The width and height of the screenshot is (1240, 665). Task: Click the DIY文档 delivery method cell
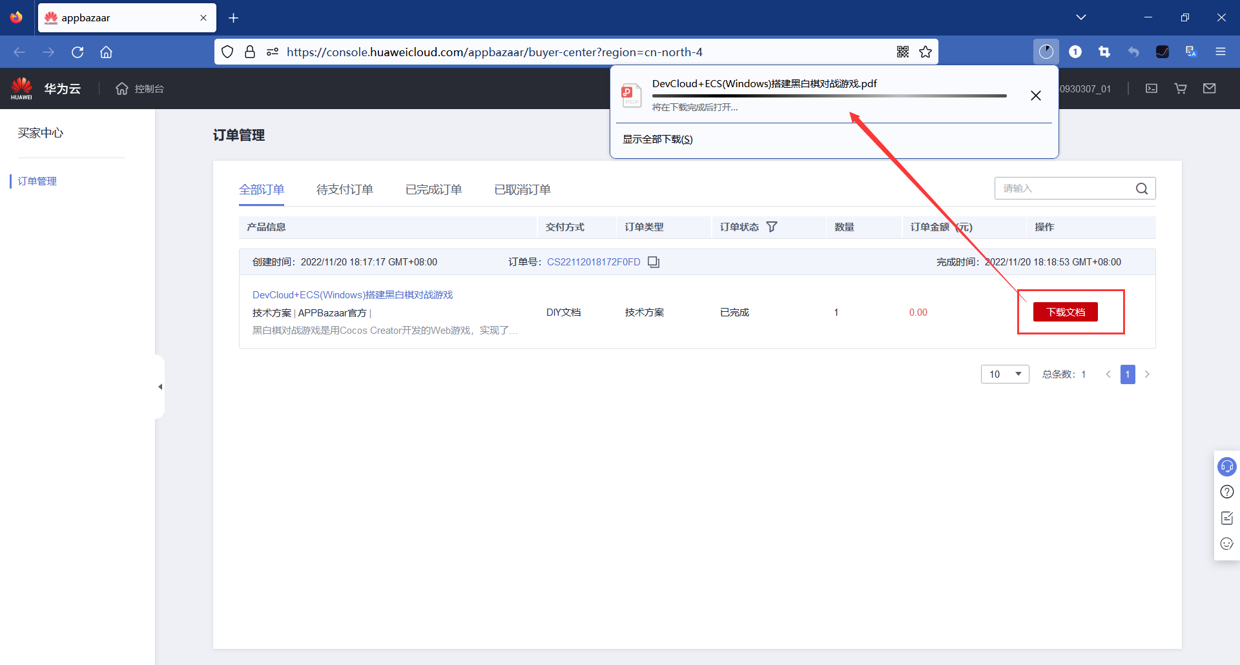(x=563, y=312)
